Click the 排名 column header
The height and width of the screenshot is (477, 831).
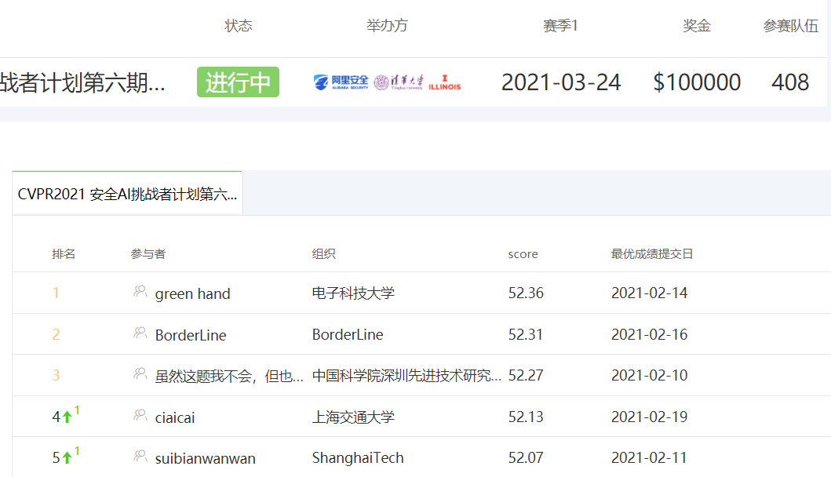(64, 254)
